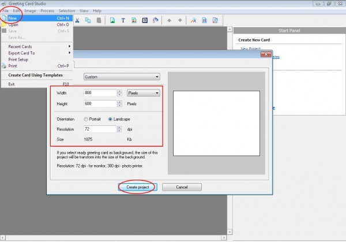Screen dimensions: 346x242
Task: Click the frame icon in toolbar
Action: click(145, 20)
